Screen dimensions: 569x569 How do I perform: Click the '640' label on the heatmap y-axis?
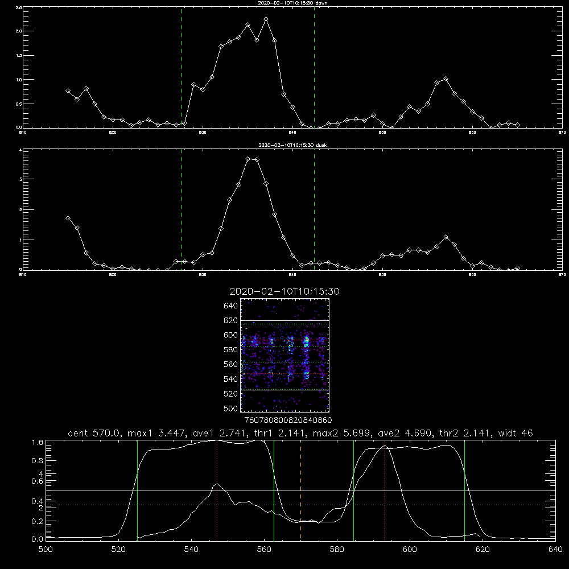pos(231,306)
